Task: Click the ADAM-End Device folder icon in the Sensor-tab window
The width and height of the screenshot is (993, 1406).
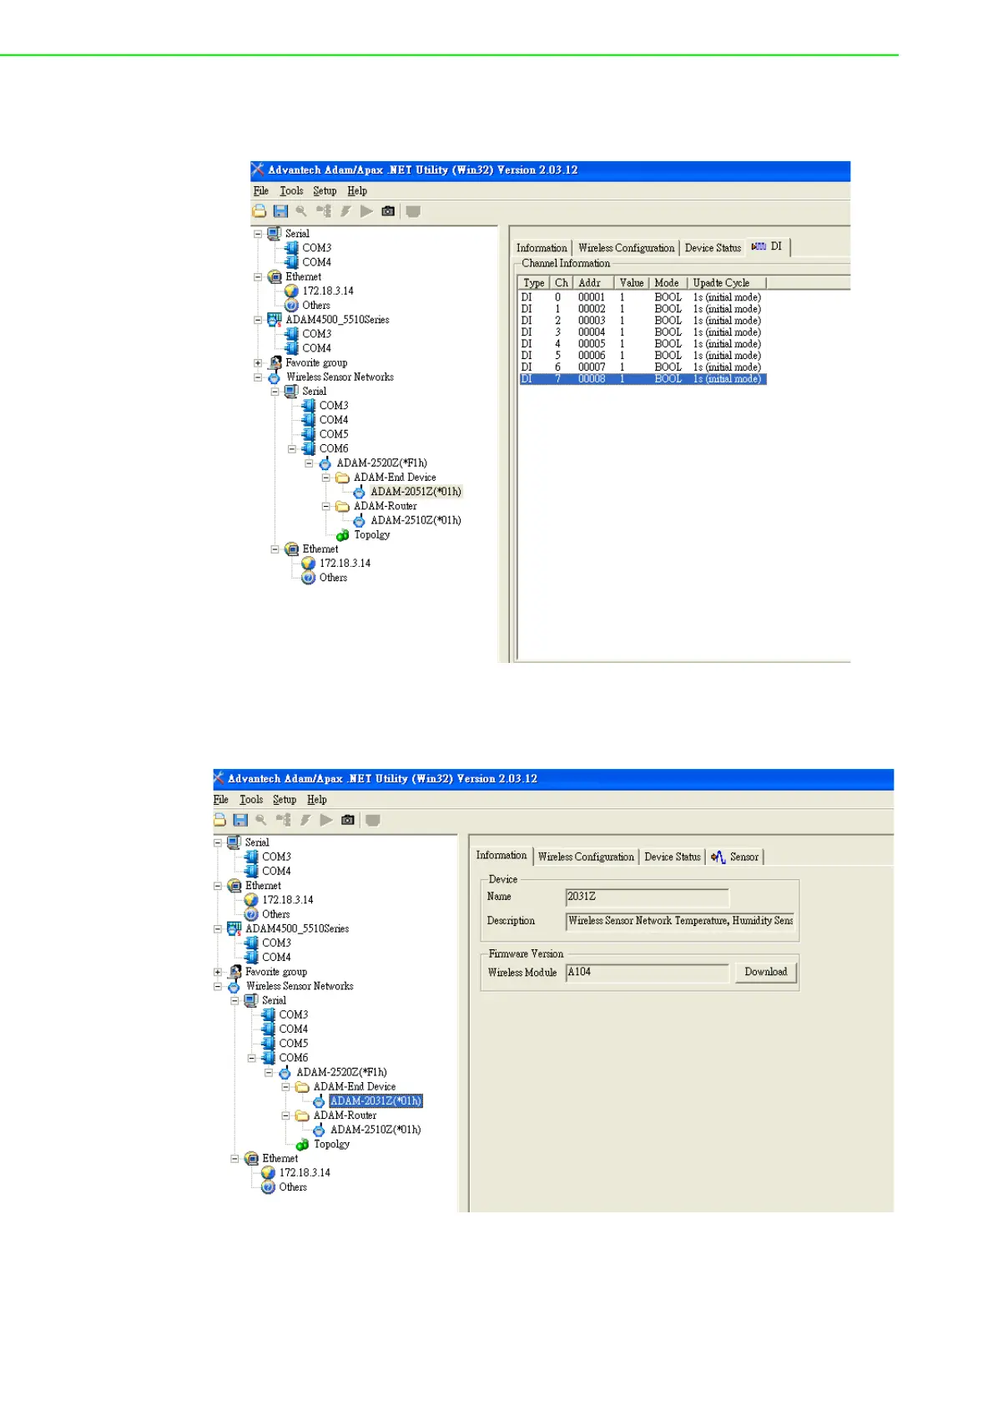Action: [302, 1087]
